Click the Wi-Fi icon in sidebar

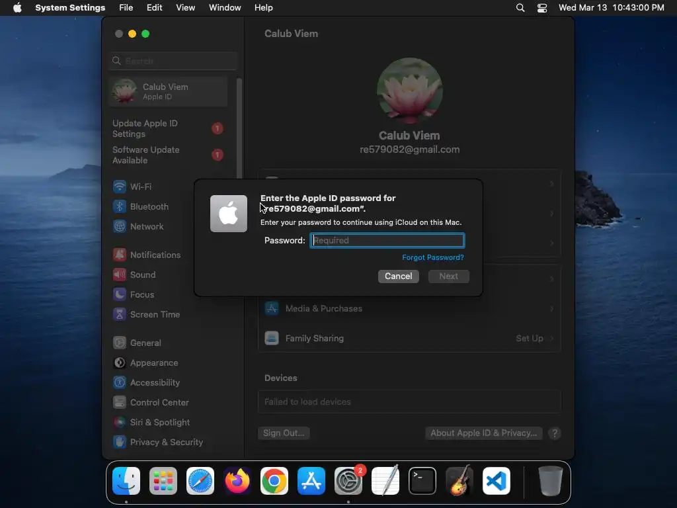(120, 187)
